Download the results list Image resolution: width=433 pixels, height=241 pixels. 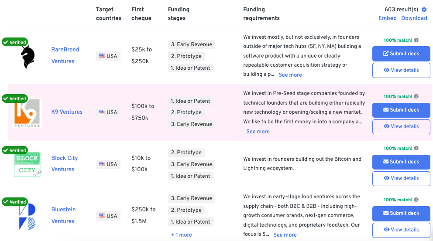coord(414,18)
